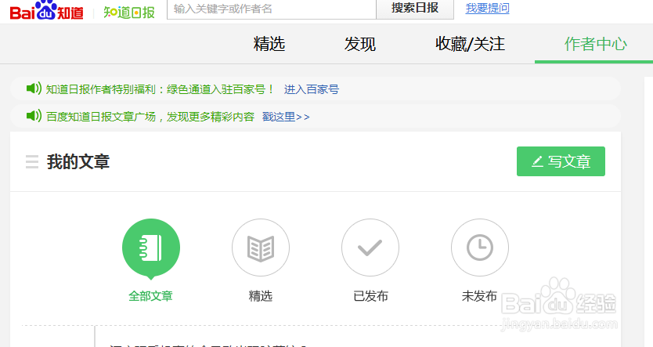Click the 搜索日报 button
Viewport: 653px width, 347px height.
coord(415,9)
